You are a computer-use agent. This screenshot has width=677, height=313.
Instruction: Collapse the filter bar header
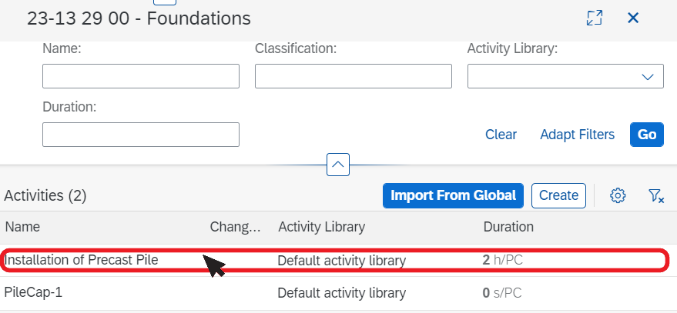338,165
